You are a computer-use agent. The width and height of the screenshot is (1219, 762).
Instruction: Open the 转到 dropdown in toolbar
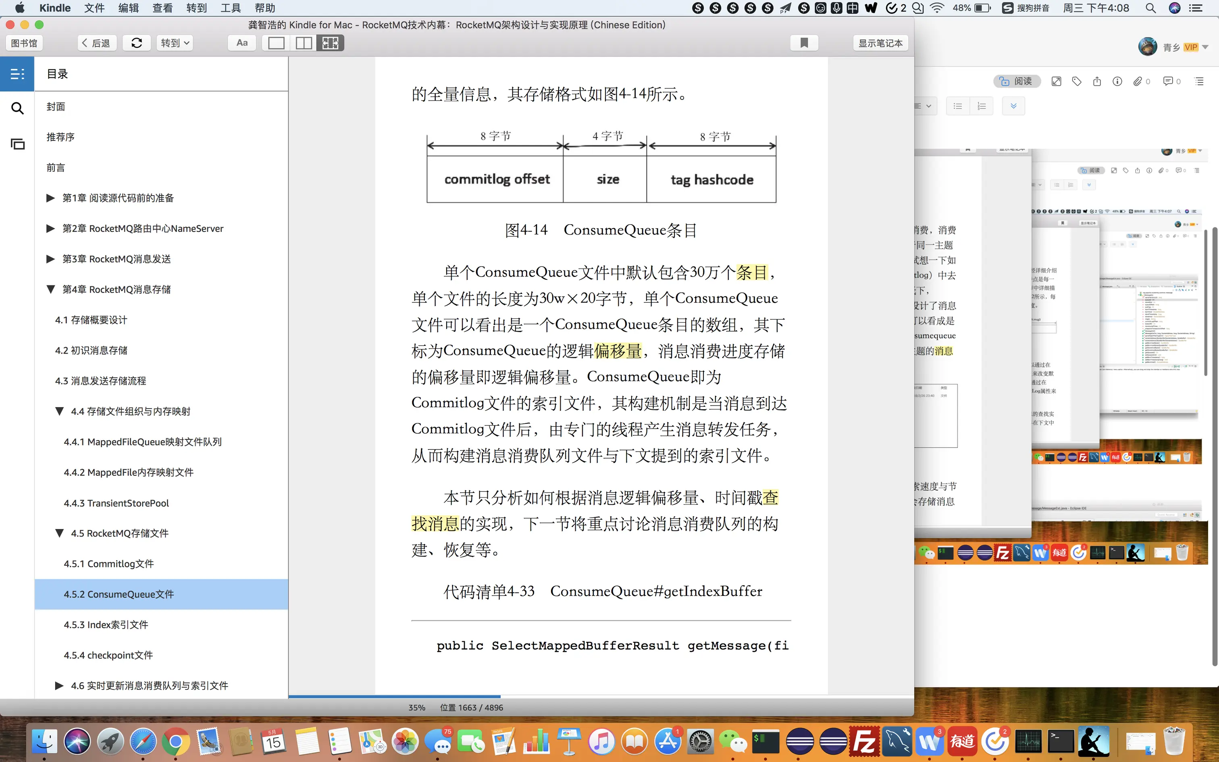tap(175, 43)
